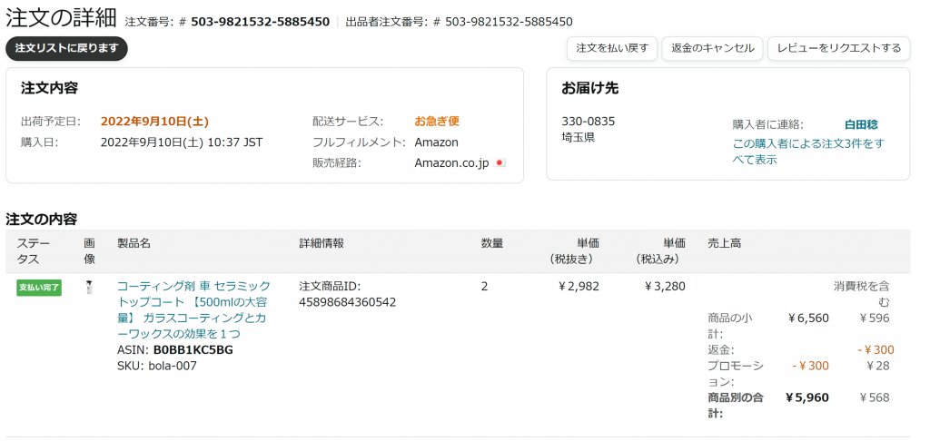
Task: Click the postal code 330-0835
Action: (x=589, y=122)
